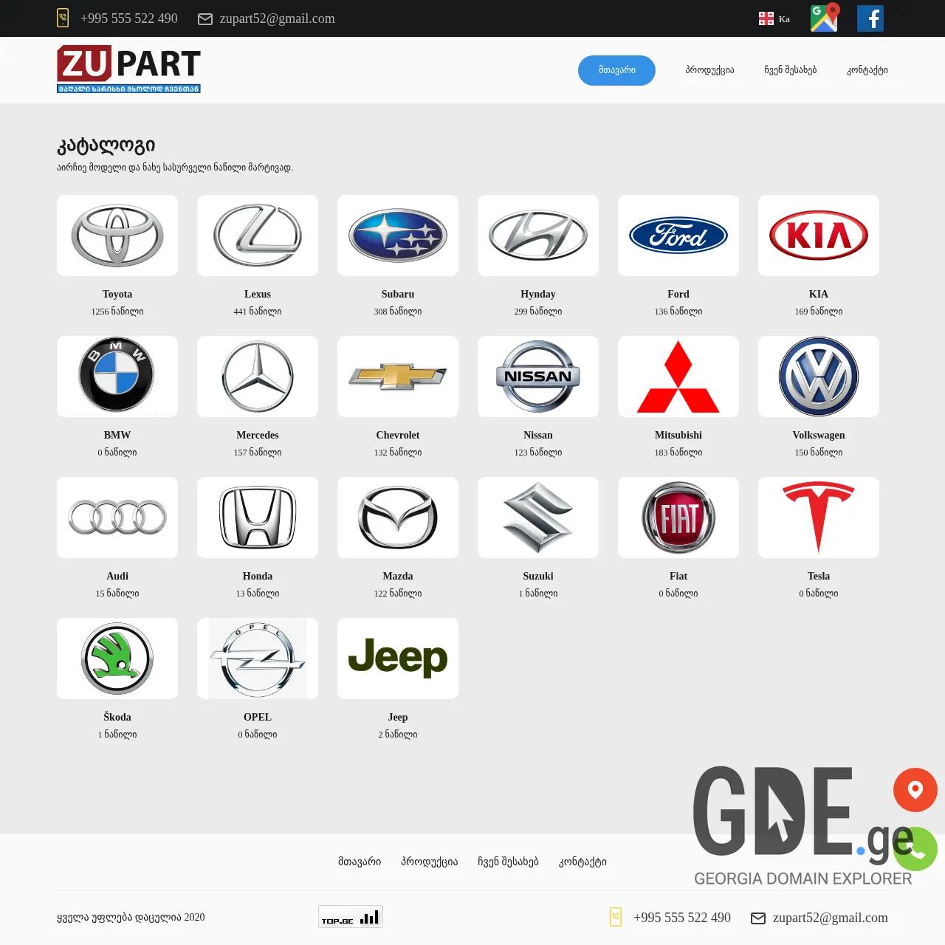The image size is (945, 945).
Task: Click the TOP.GE rating badge
Action: click(350, 917)
